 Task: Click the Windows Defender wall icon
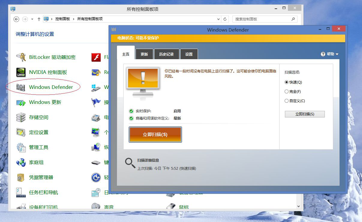[21, 87]
